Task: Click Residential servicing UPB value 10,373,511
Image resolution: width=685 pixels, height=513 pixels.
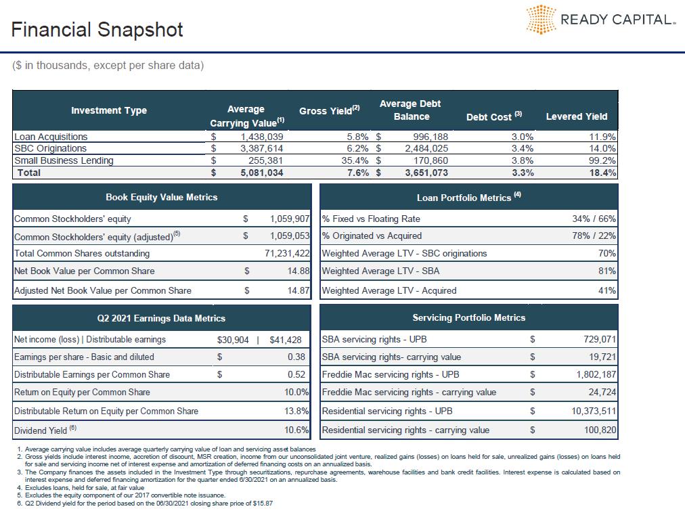Action: click(x=594, y=411)
